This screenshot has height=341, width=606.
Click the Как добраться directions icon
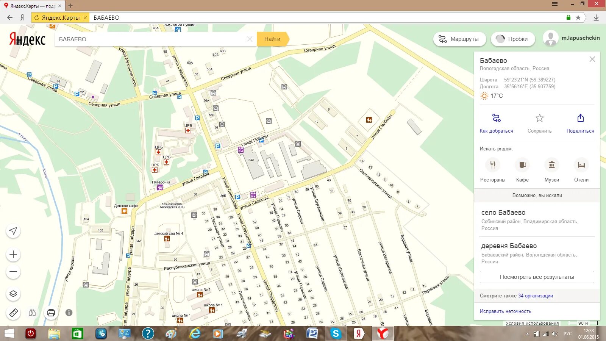497,118
